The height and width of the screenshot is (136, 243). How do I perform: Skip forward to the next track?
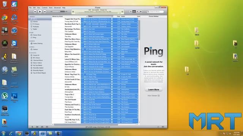tap(45, 12)
